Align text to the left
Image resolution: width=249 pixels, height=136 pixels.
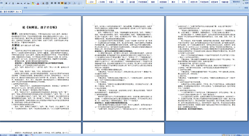(52, 3)
